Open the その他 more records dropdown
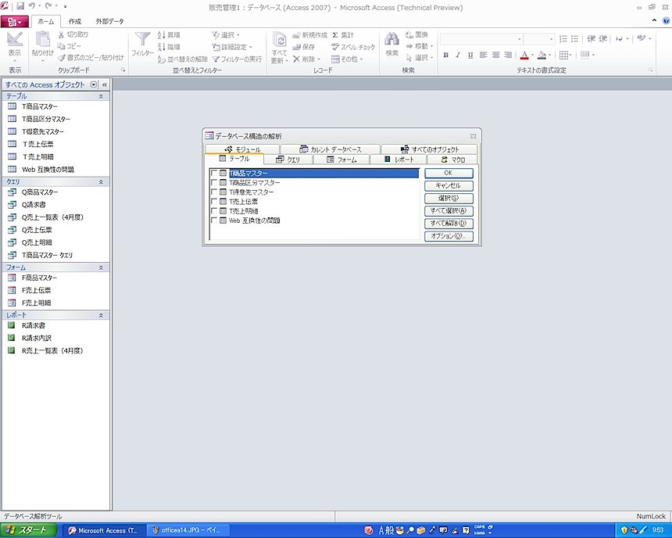The height and width of the screenshot is (538, 672). [347, 59]
